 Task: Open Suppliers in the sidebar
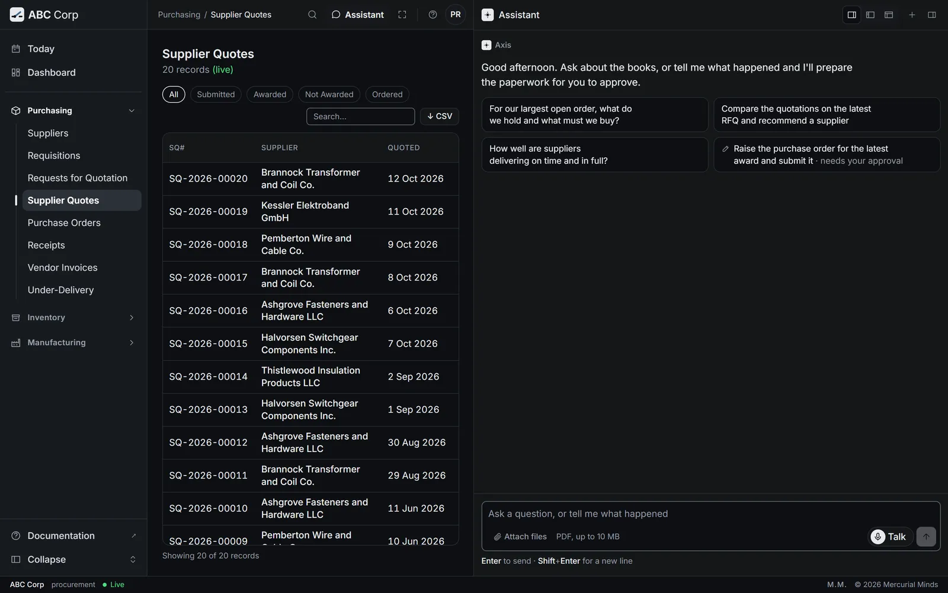82,133
